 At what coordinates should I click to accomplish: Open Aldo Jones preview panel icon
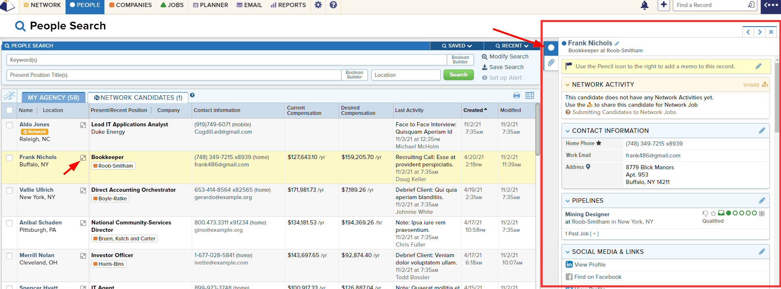83,125
